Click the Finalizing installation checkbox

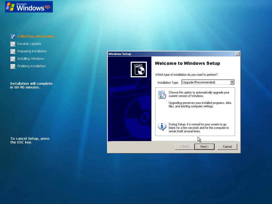pos(13,66)
